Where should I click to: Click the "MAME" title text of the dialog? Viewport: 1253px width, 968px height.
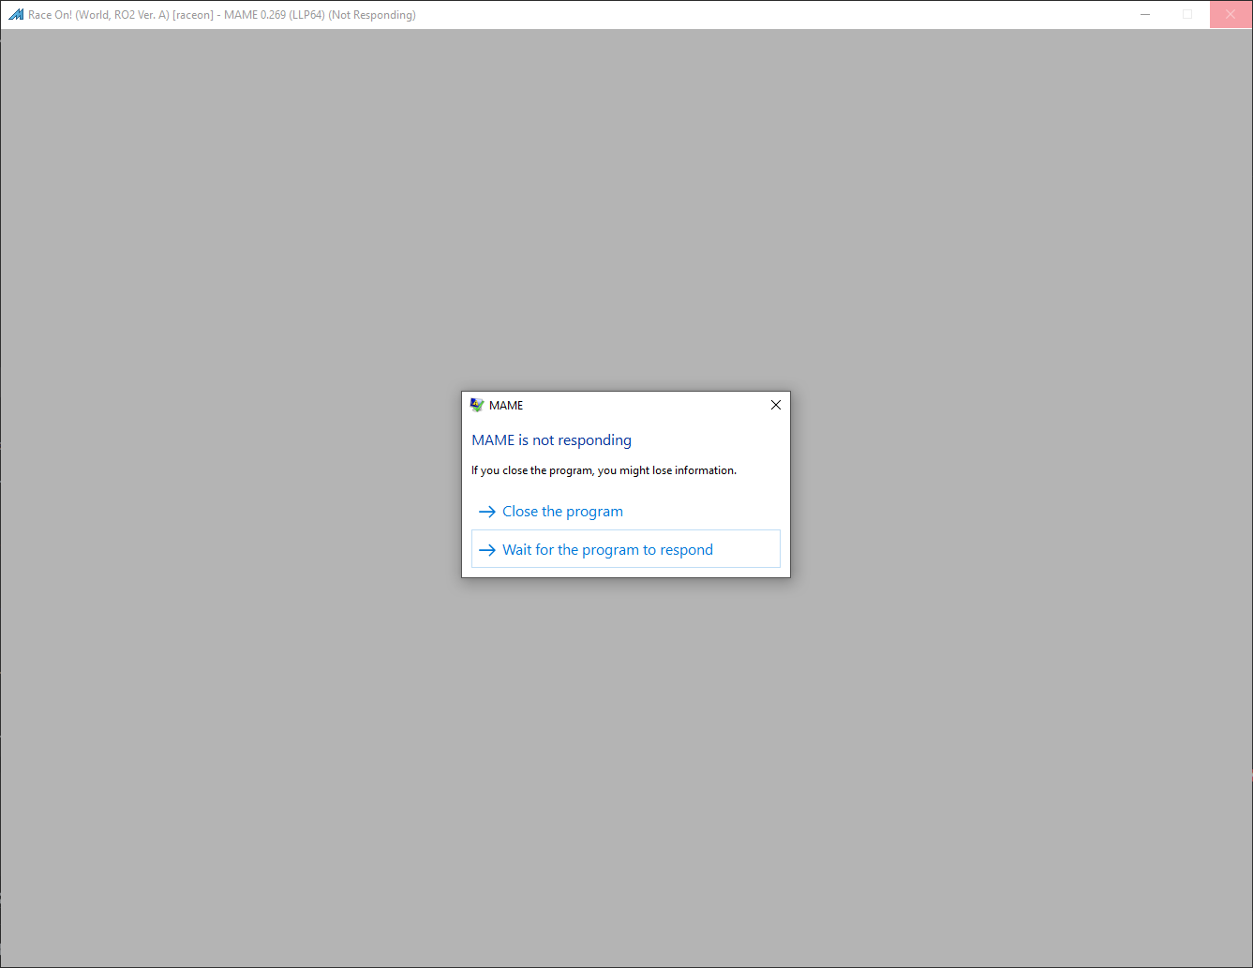[x=506, y=406]
